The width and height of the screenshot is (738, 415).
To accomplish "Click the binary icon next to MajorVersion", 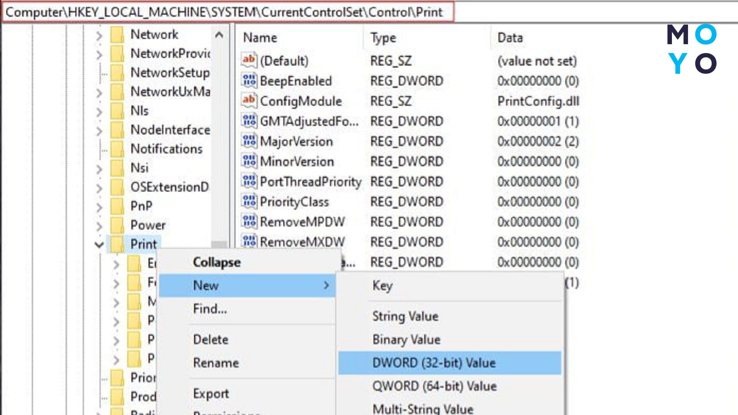I will pyautogui.click(x=248, y=141).
